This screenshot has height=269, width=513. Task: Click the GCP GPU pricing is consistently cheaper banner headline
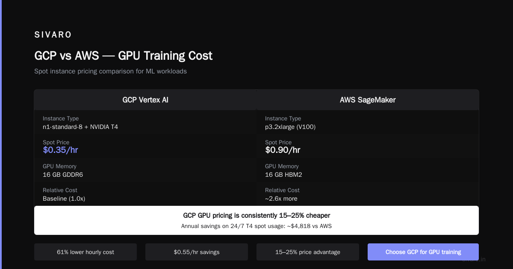[x=256, y=216]
